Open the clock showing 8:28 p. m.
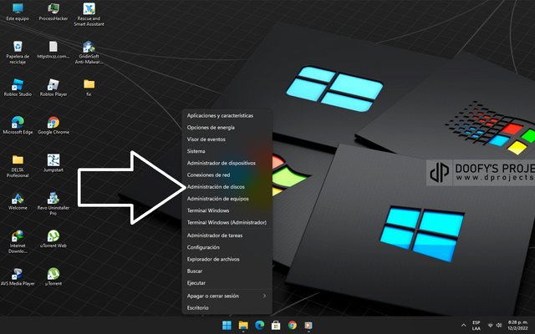535x334 pixels. (518, 325)
